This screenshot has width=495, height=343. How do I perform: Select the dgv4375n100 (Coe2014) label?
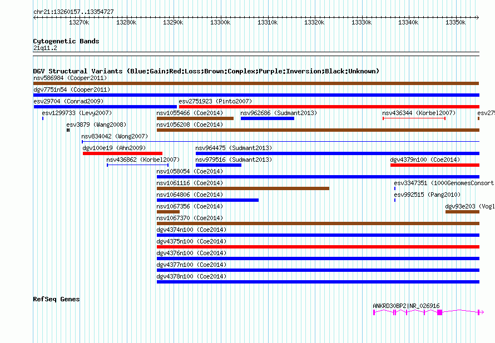[191, 241]
